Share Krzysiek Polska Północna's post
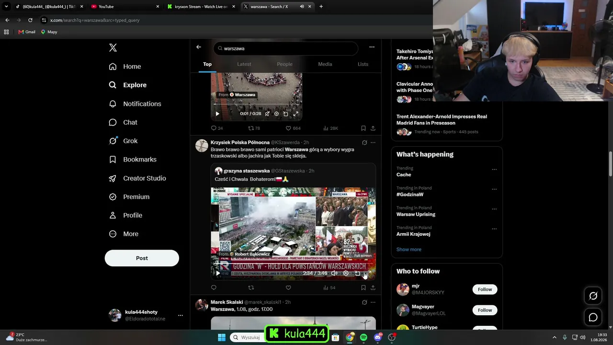Viewport: 613px width, 345px height. point(373,287)
